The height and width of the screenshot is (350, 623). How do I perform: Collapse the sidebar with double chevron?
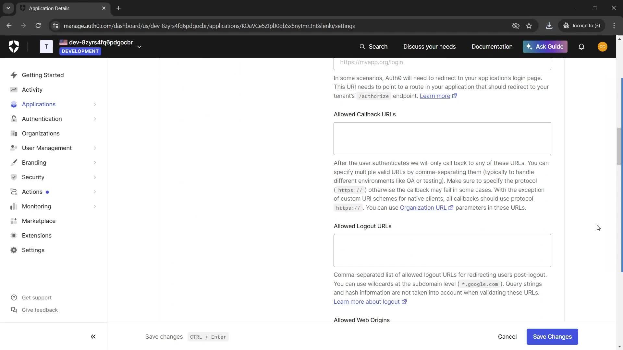click(93, 337)
